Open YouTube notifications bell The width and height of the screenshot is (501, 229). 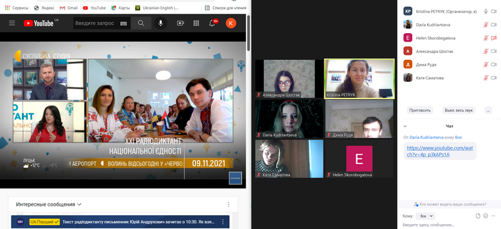coord(212,23)
